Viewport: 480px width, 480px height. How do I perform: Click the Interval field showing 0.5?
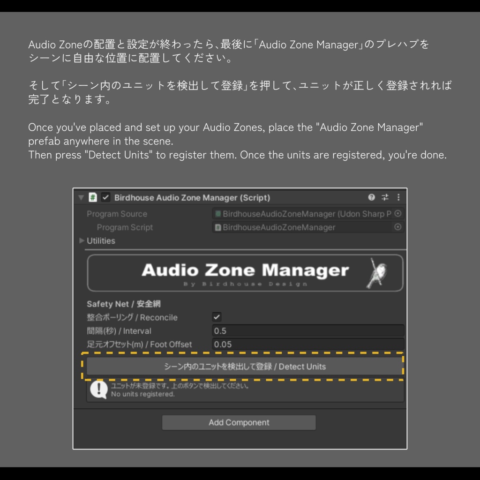tap(308, 330)
